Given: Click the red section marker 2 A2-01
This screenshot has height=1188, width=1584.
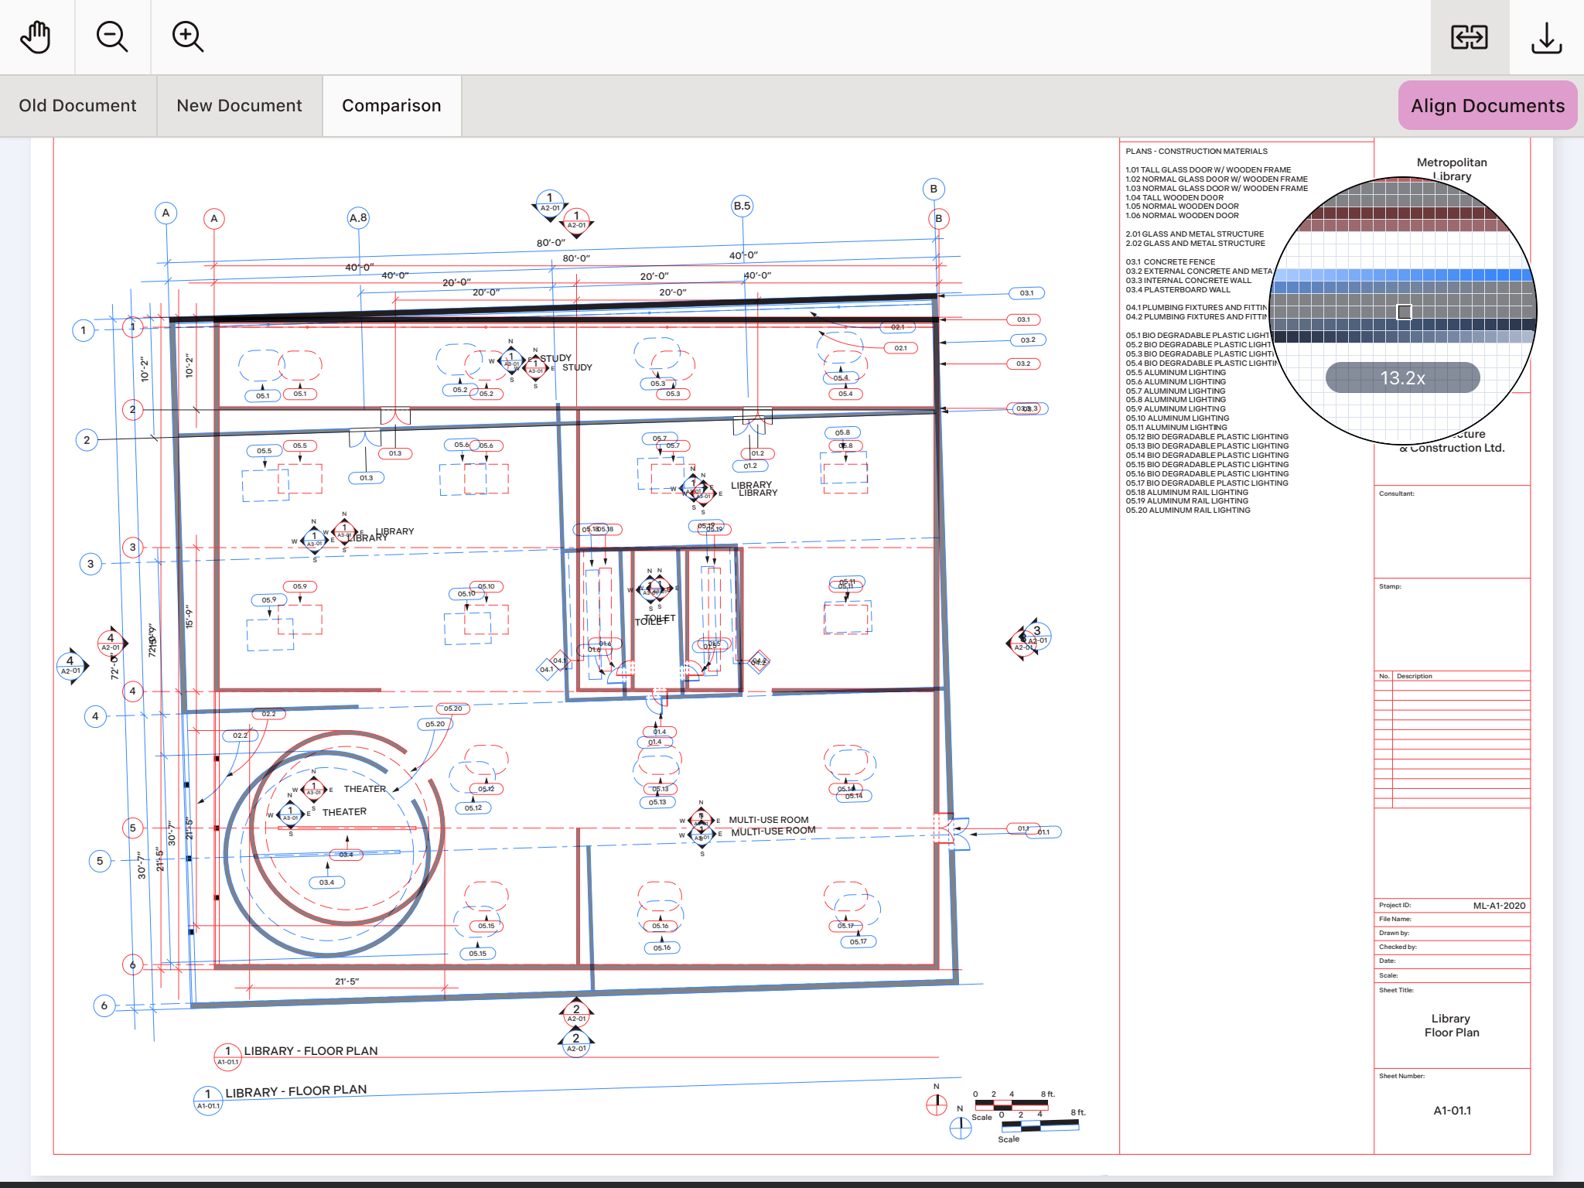Looking at the screenshot, I should (x=576, y=1013).
